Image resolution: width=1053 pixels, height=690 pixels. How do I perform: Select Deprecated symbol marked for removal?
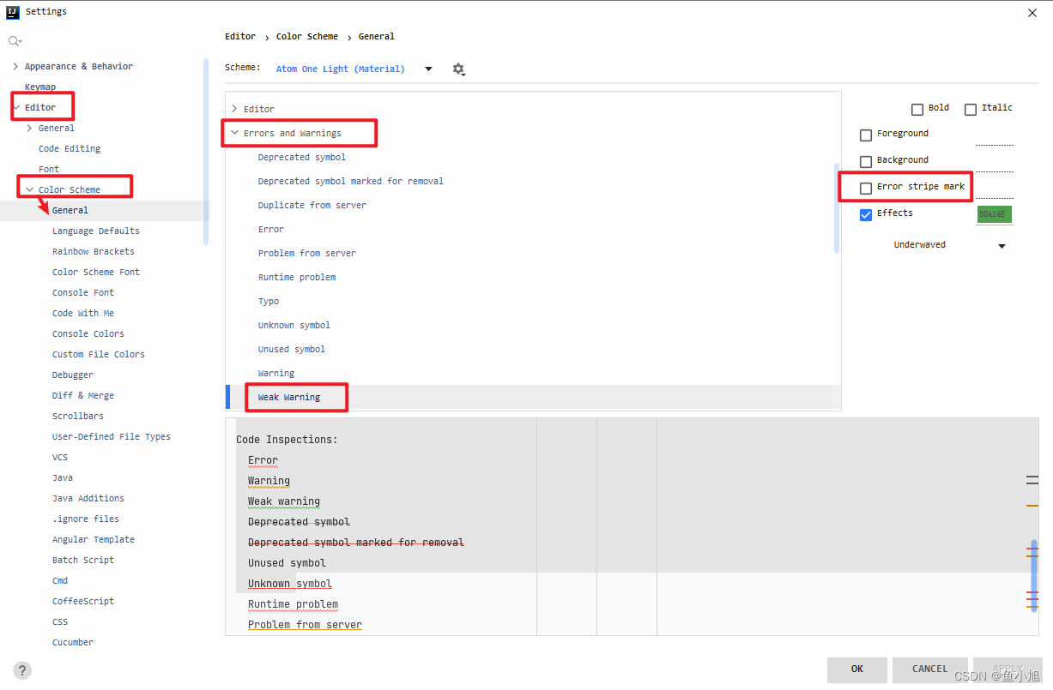(x=351, y=182)
